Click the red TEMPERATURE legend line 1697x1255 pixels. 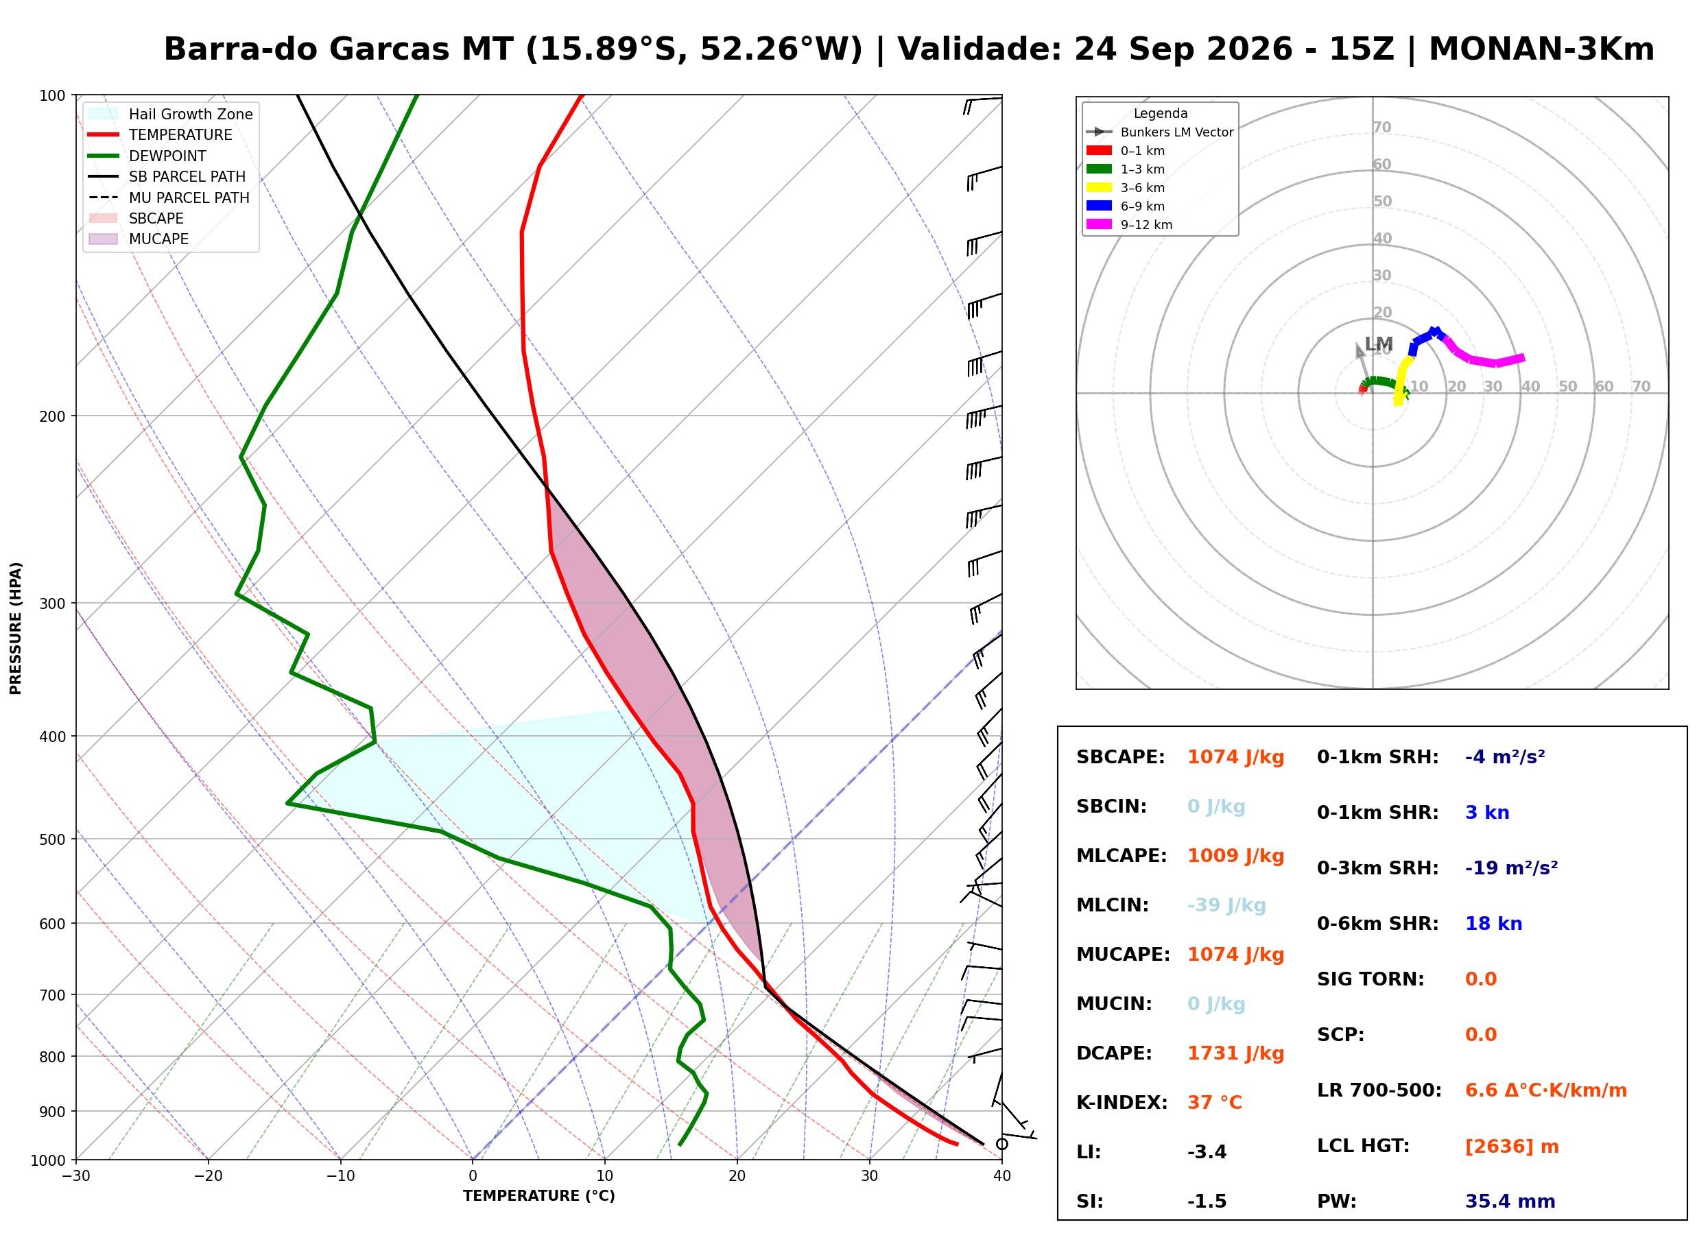pos(104,134)
